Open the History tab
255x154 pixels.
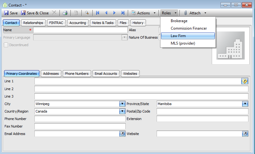[x=138, y=23]
